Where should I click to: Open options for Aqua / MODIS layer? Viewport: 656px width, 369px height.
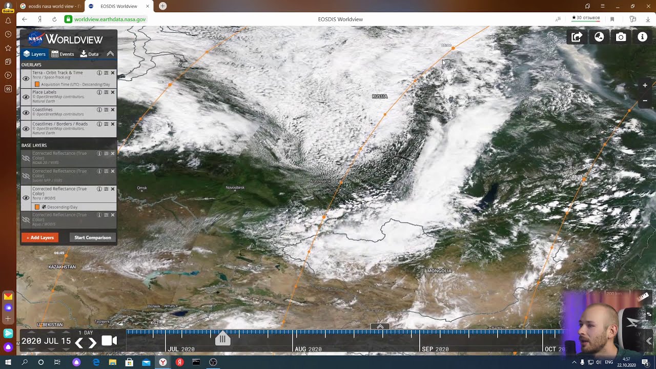click(106, 215)
